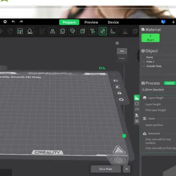The width and height of the screenshot is (176, 176).
Task: Toggle the Global process switch
Action: (170, 83)
